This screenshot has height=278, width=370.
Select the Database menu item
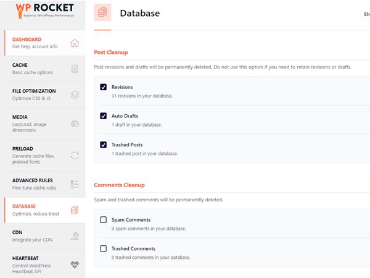[45, 210]
